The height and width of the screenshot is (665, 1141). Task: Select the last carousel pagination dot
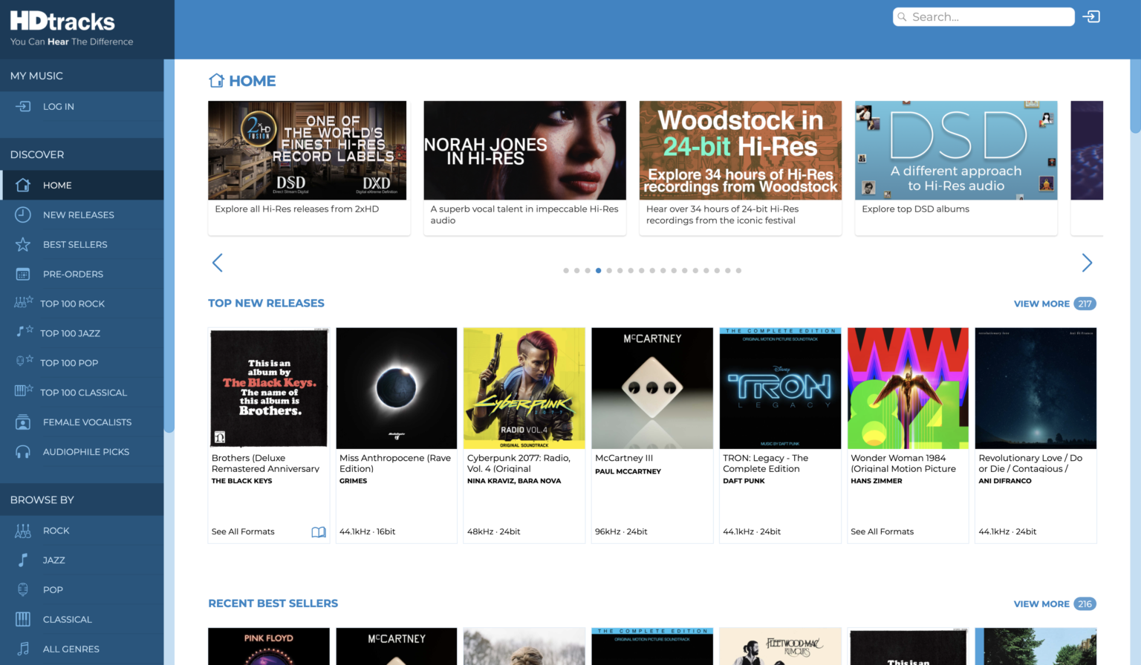738,271
